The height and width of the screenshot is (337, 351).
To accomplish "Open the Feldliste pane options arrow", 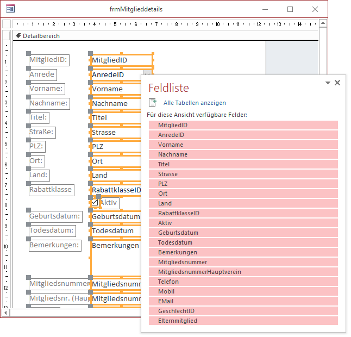I will pyautogui.click(x=328, y=83).
